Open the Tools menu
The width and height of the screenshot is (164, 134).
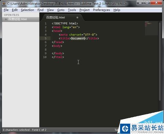[x=72, y=10]
